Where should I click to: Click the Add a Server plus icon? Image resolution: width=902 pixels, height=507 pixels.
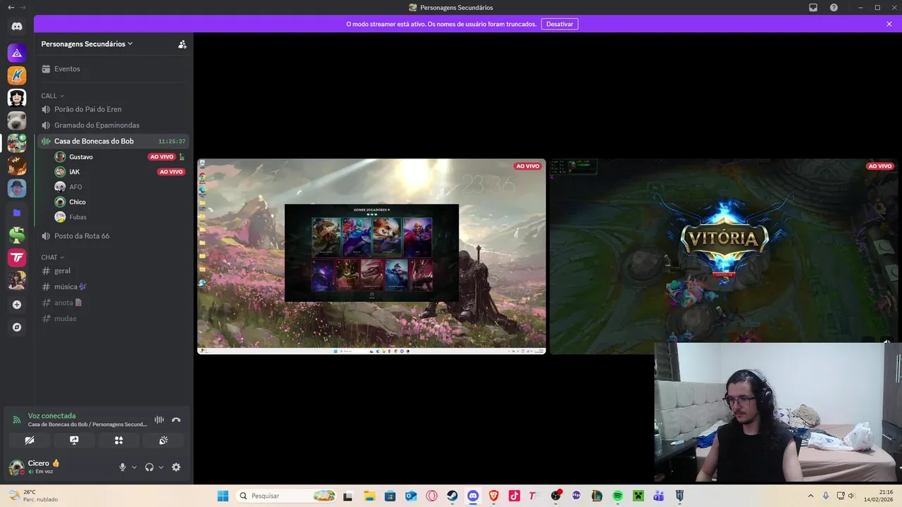pyautogui.click(x=17, y=305)
